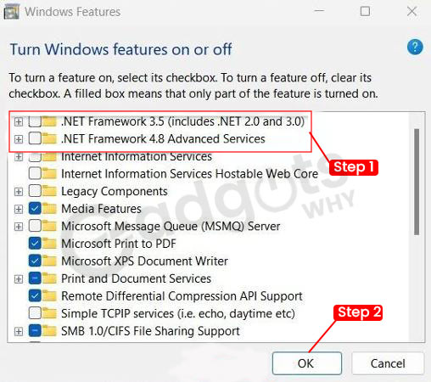Screen dimensions: 431x382
Task: Click the Windows Features title bar icon
Action: (12, 12)
